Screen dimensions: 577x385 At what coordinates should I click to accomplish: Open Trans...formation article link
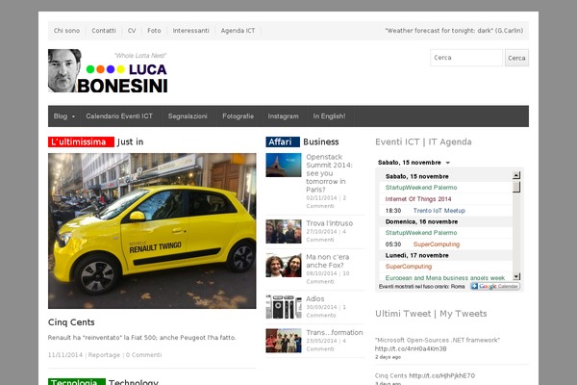point(335,332)
